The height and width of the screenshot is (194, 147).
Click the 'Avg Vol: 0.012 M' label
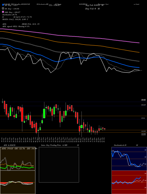click(x=95, y=5)
